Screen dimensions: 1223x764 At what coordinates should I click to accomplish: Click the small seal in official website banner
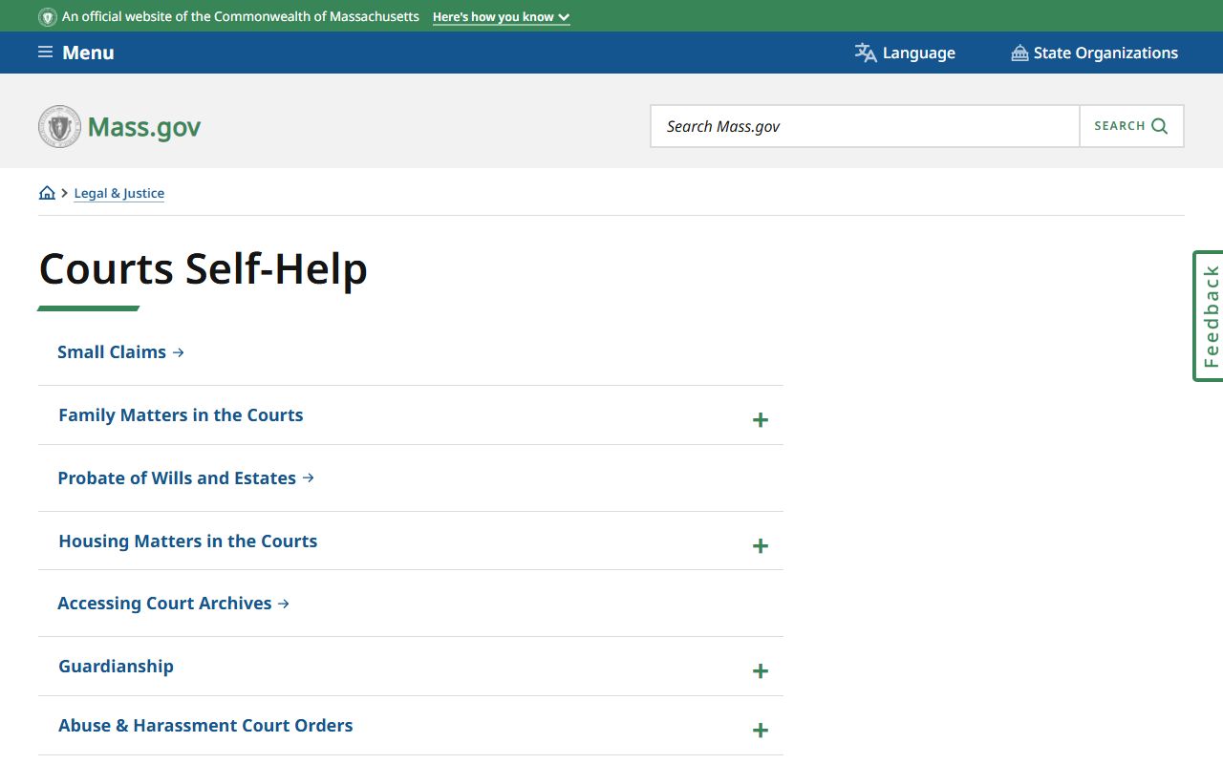click(47, 17)
